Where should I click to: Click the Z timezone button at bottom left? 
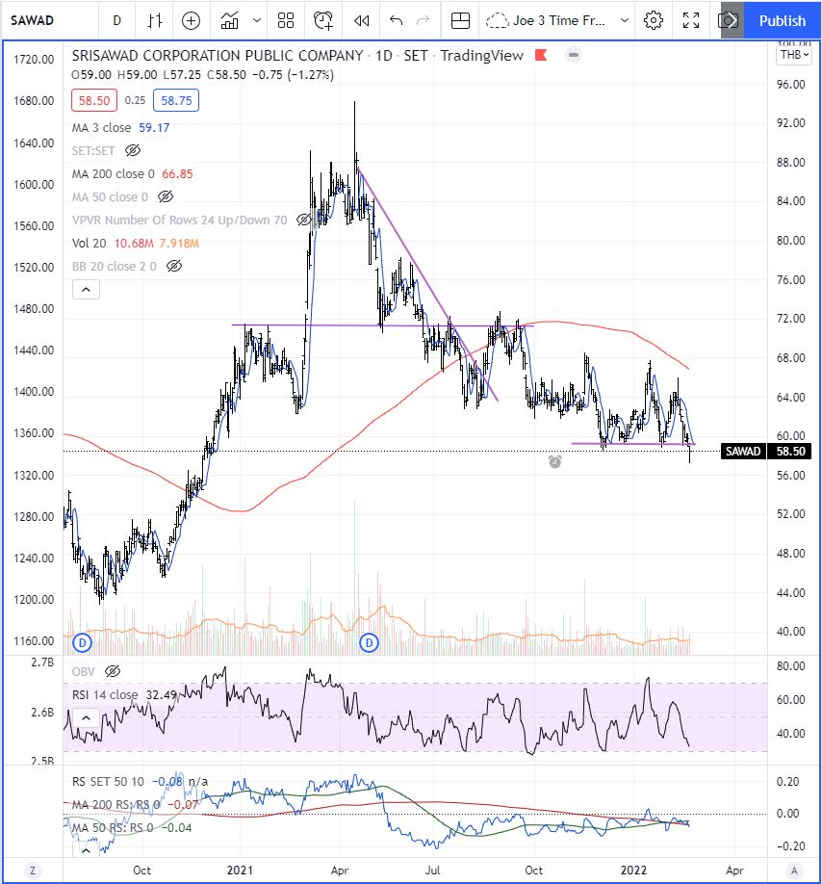coord(33,871)
